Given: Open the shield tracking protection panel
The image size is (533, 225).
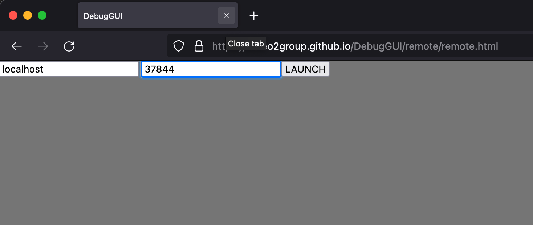Looking at the screenshot, I should (178, 46).
